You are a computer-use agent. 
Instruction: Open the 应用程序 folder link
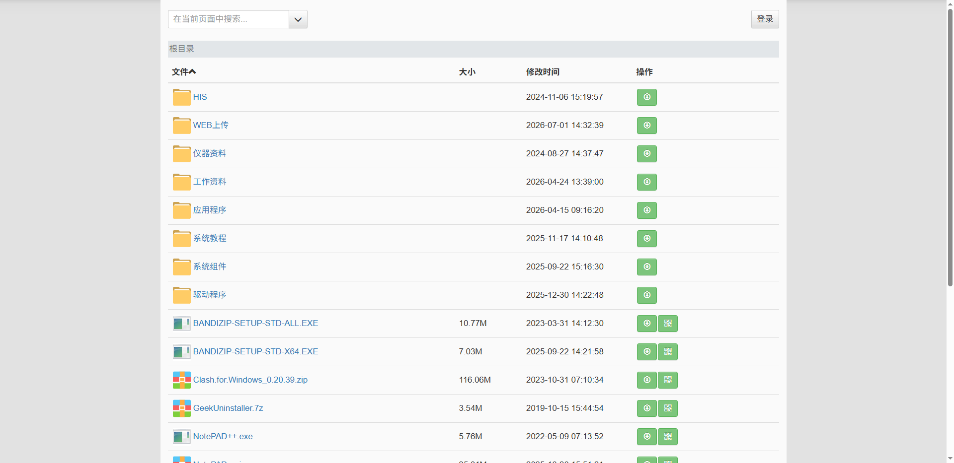210,210
